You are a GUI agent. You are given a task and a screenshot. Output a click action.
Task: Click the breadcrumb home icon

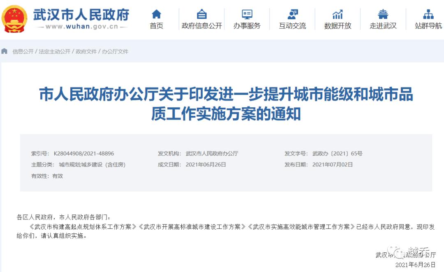click(x=4, y=51)
